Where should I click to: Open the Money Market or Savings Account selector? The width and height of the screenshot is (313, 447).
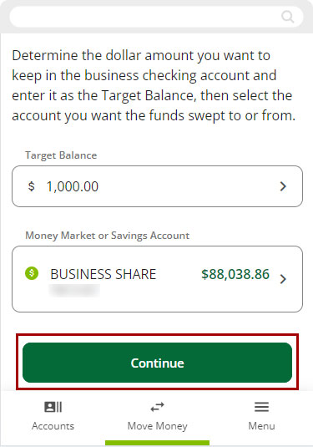[x=157, y=279]
